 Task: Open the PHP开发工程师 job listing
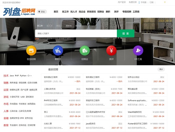pos(51,100)
